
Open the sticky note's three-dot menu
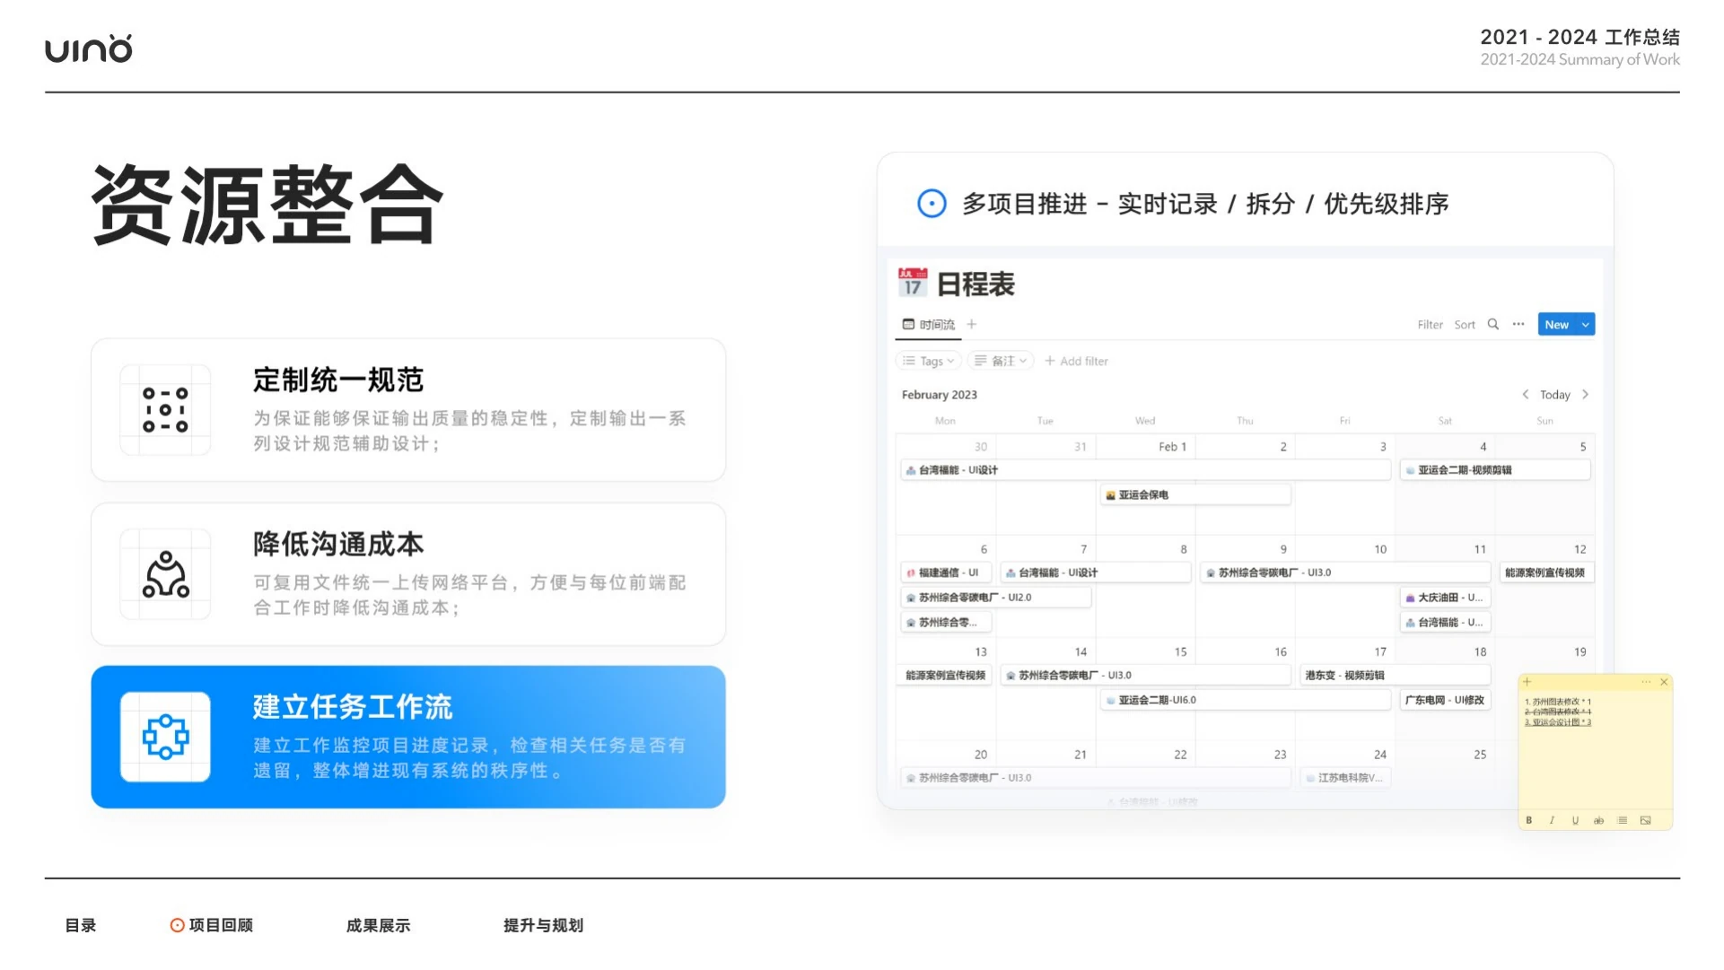click(x=1646, y=683)
